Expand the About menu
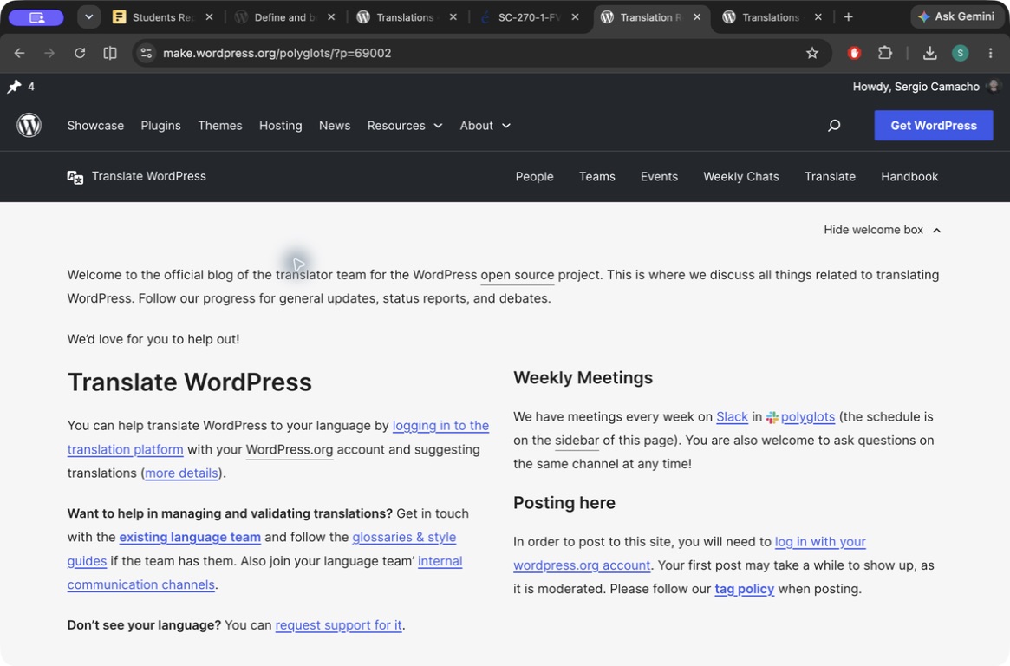 (x=485, y=126)
